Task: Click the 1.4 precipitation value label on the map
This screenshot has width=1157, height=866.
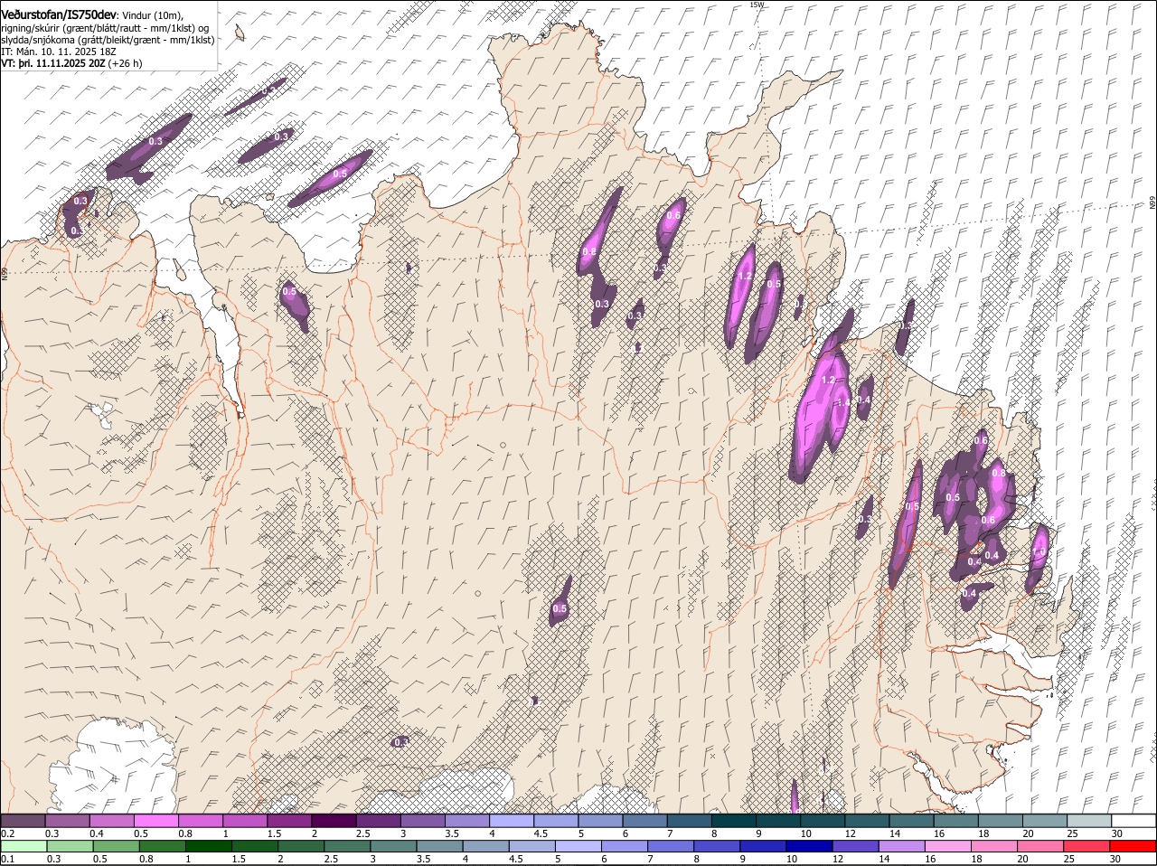Action: (844, 402)
